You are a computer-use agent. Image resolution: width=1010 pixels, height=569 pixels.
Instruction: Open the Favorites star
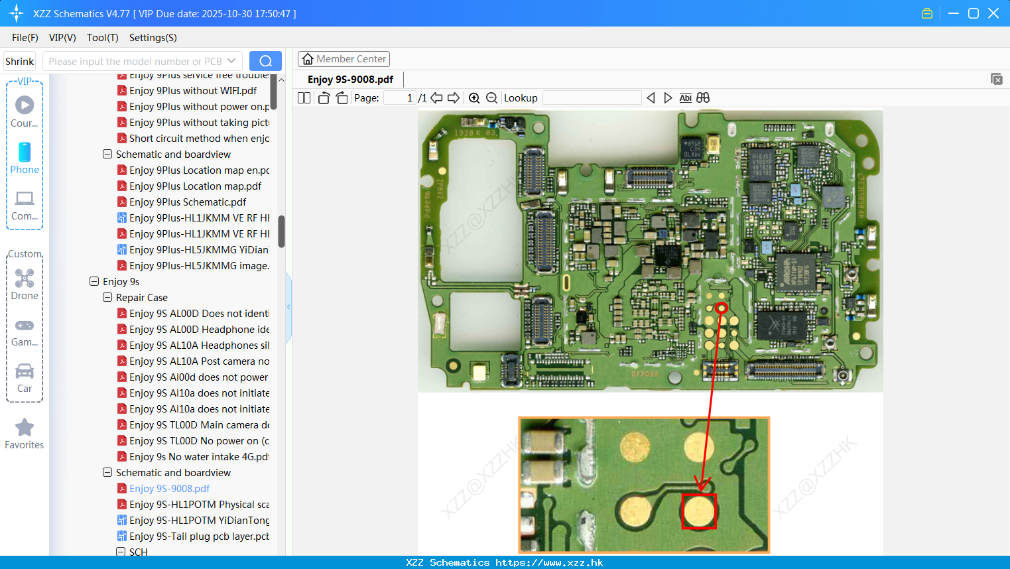click(x=25, y=434)
